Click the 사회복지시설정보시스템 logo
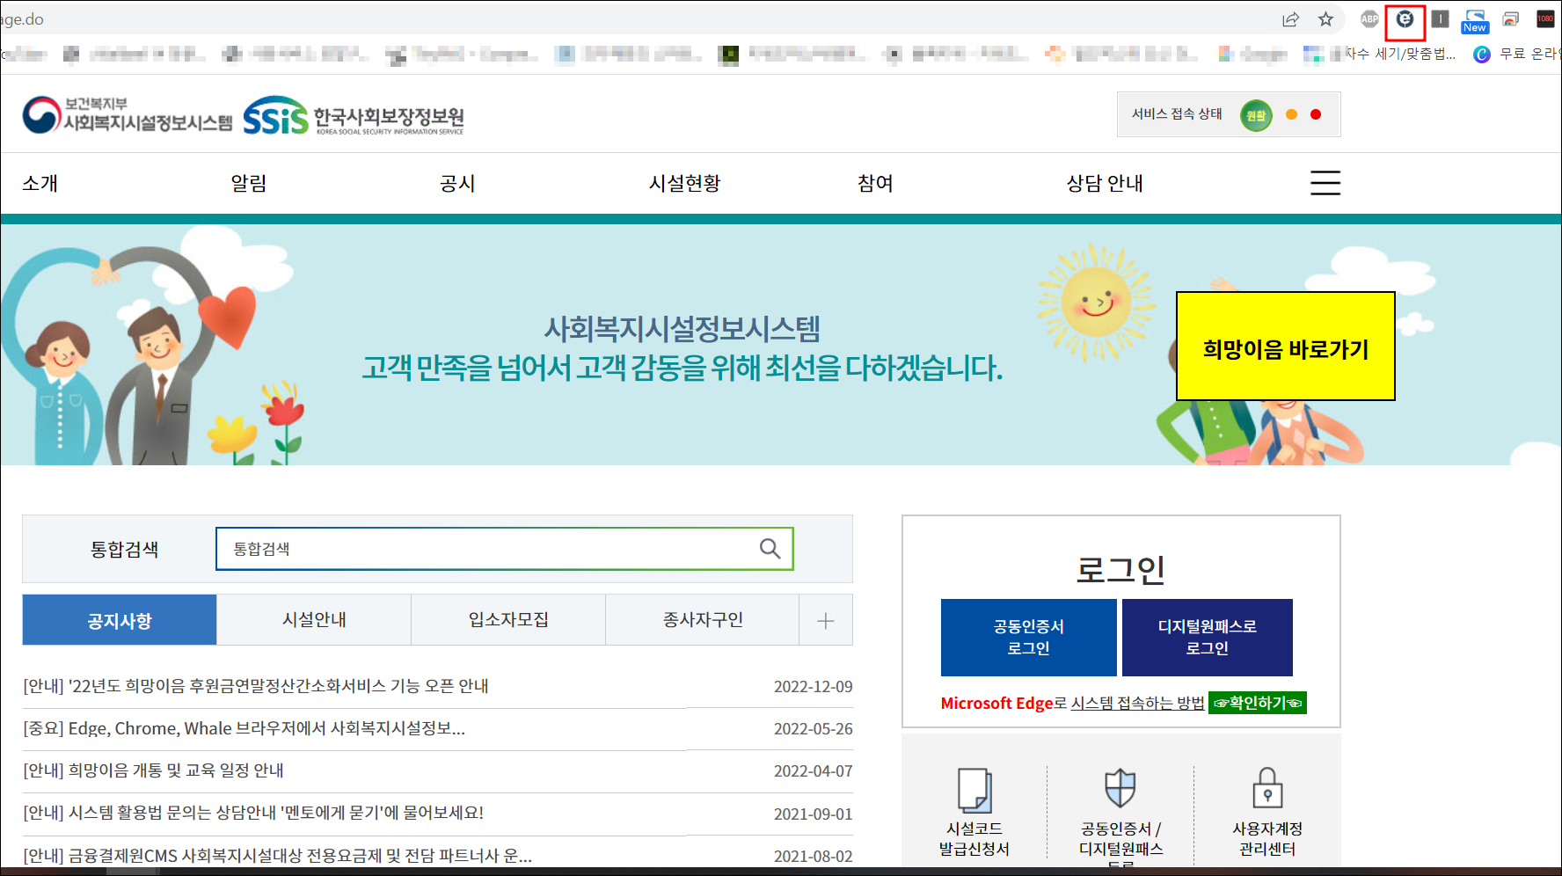Screen dimensions: 1562x876 coord(128,115)
